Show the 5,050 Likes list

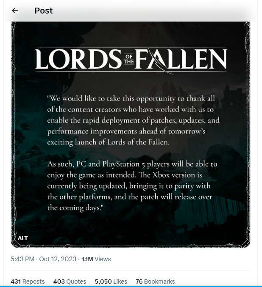click(x=111, y=282)
